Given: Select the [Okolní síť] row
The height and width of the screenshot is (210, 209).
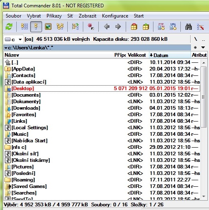Looking at the screenshot, I should pos(102,154).
